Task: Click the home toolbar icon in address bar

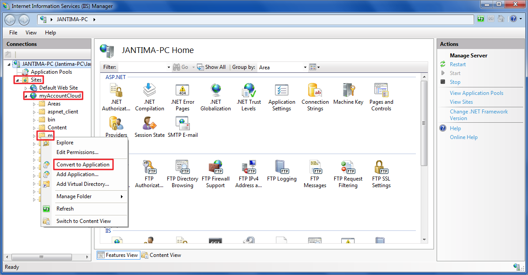Action: tap(501, 19)
